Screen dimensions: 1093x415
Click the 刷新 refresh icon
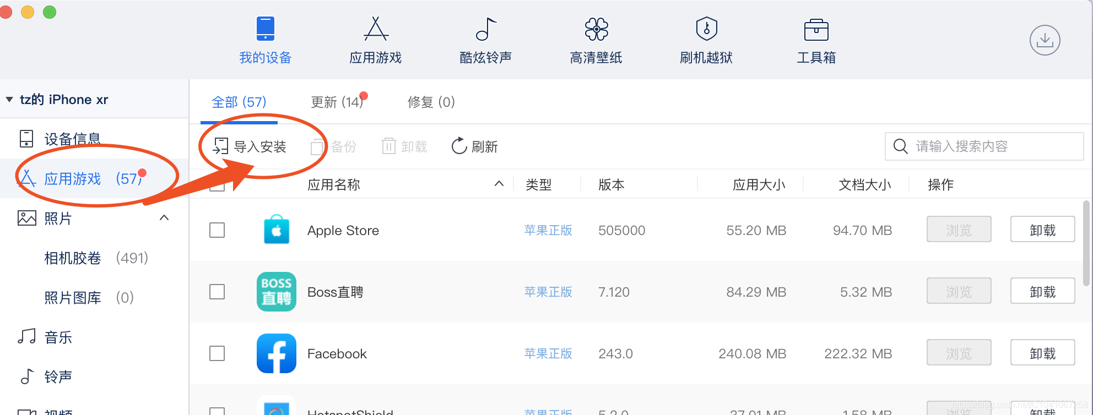pyautogui.click(x=459, y=146)
